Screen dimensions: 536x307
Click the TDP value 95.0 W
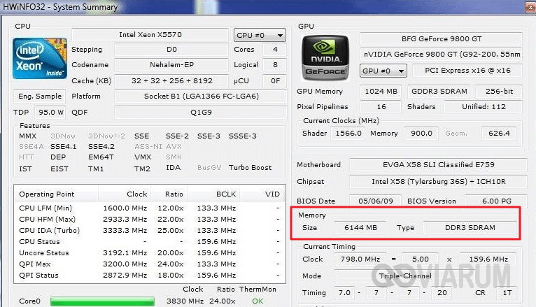[50, 113]
